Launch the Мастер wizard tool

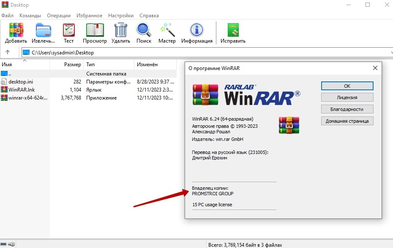(167, 30)
